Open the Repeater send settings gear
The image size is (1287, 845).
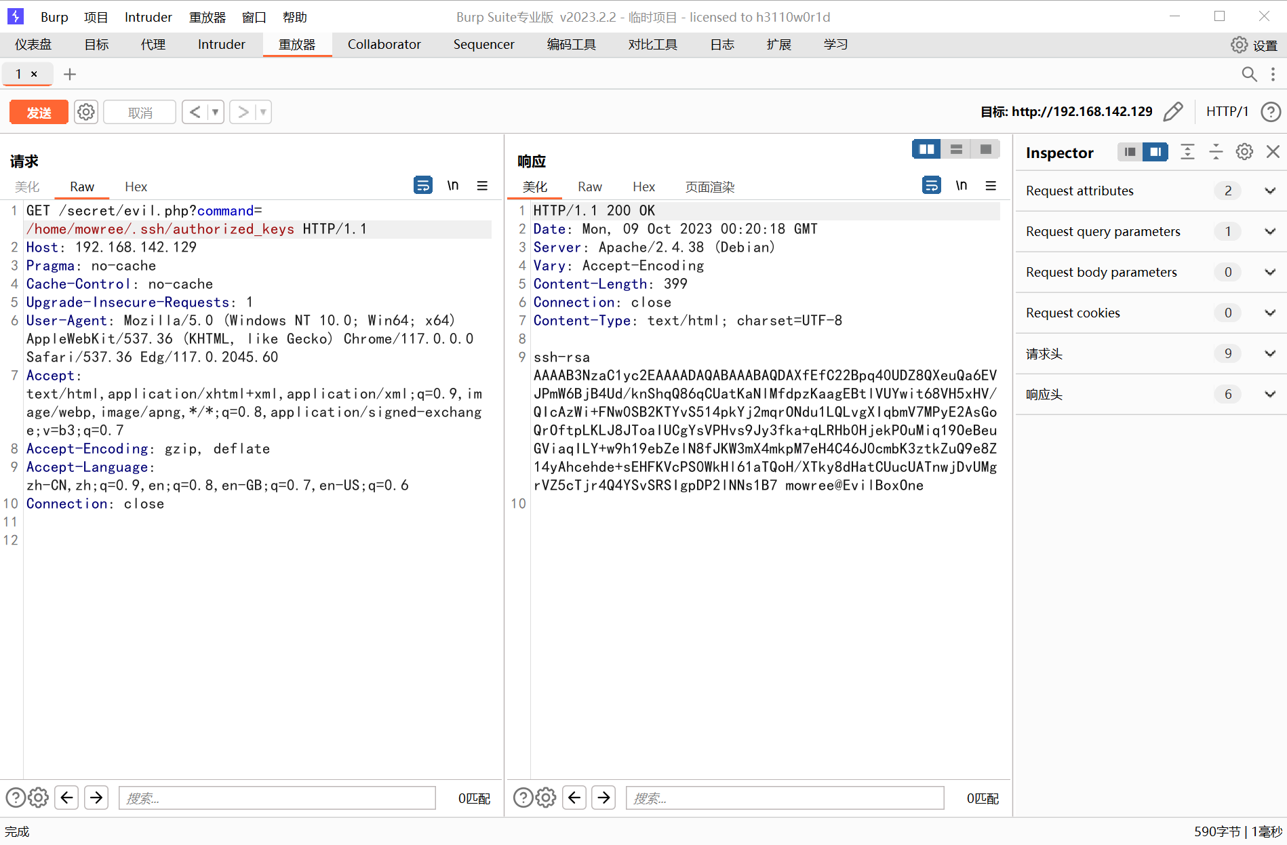[x=86, y=112]
